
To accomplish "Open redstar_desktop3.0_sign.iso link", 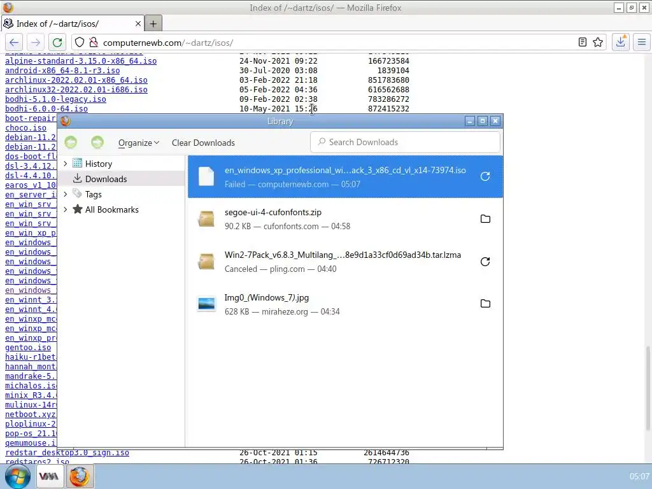I will (x=67, y=453).
